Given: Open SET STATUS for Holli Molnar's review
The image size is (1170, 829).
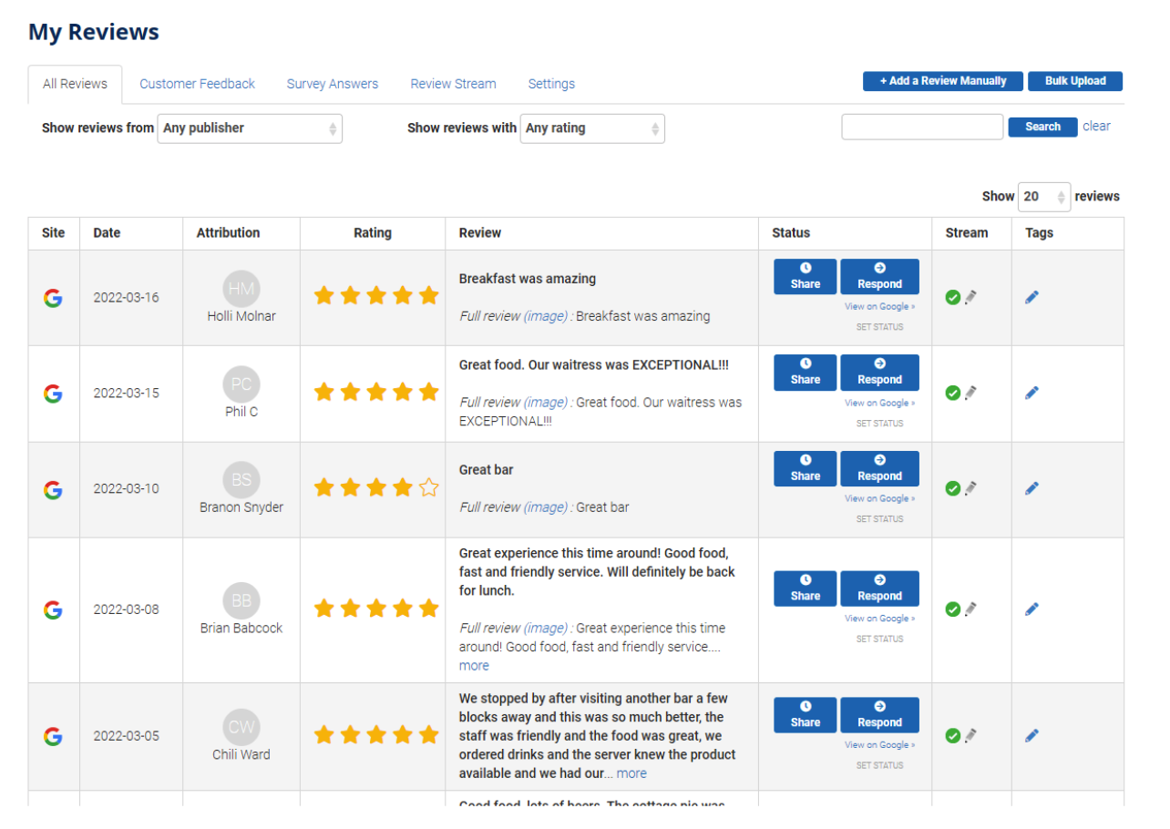Looking at the screenshot, I should click(x=879, y=327).
